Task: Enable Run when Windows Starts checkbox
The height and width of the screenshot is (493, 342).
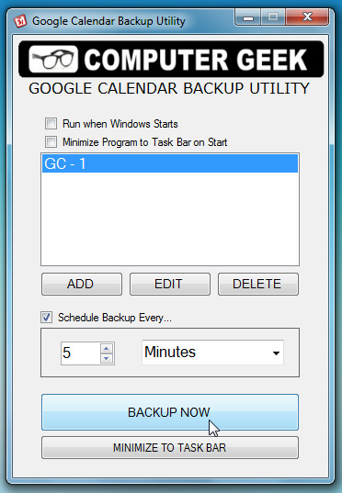Action: pos(51,124)
